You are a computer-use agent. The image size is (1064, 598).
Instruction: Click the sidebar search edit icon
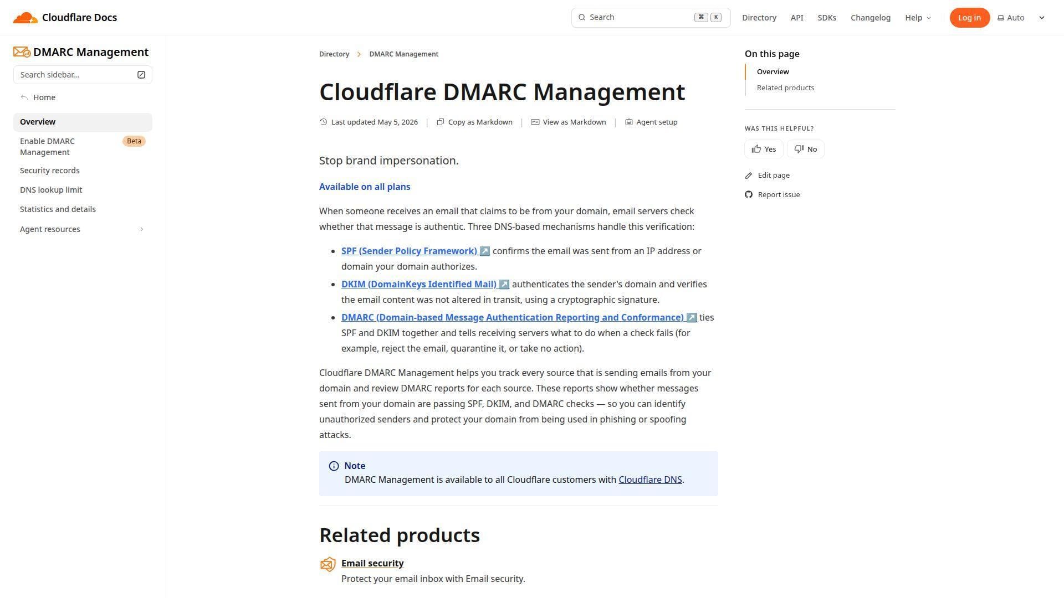141,75
